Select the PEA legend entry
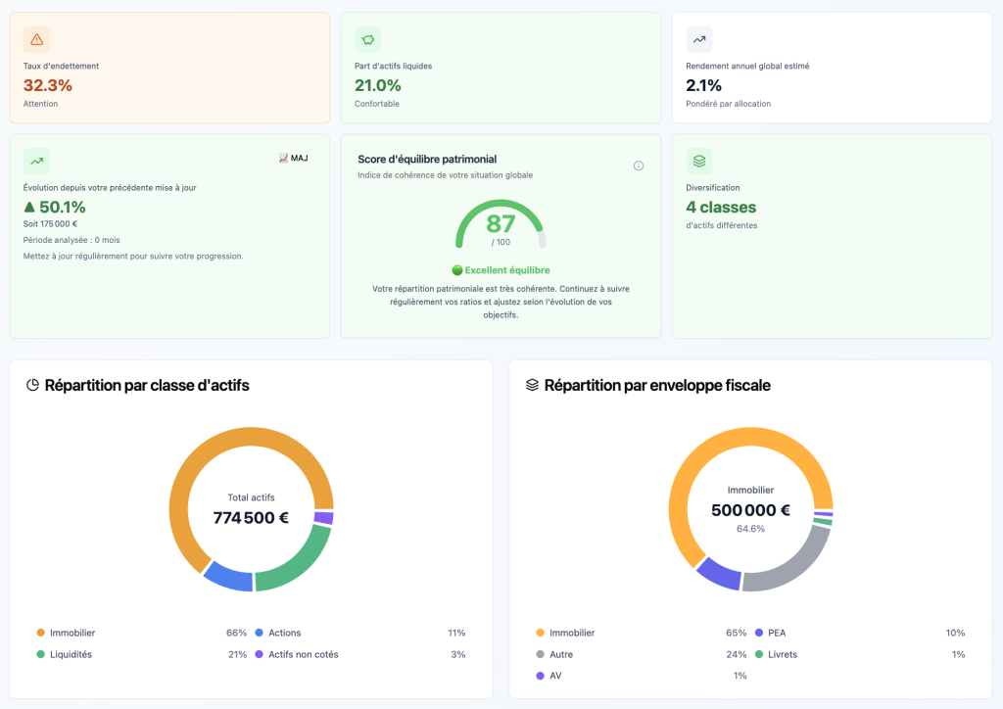The image size is (1003, 709). tap(776, 633)
